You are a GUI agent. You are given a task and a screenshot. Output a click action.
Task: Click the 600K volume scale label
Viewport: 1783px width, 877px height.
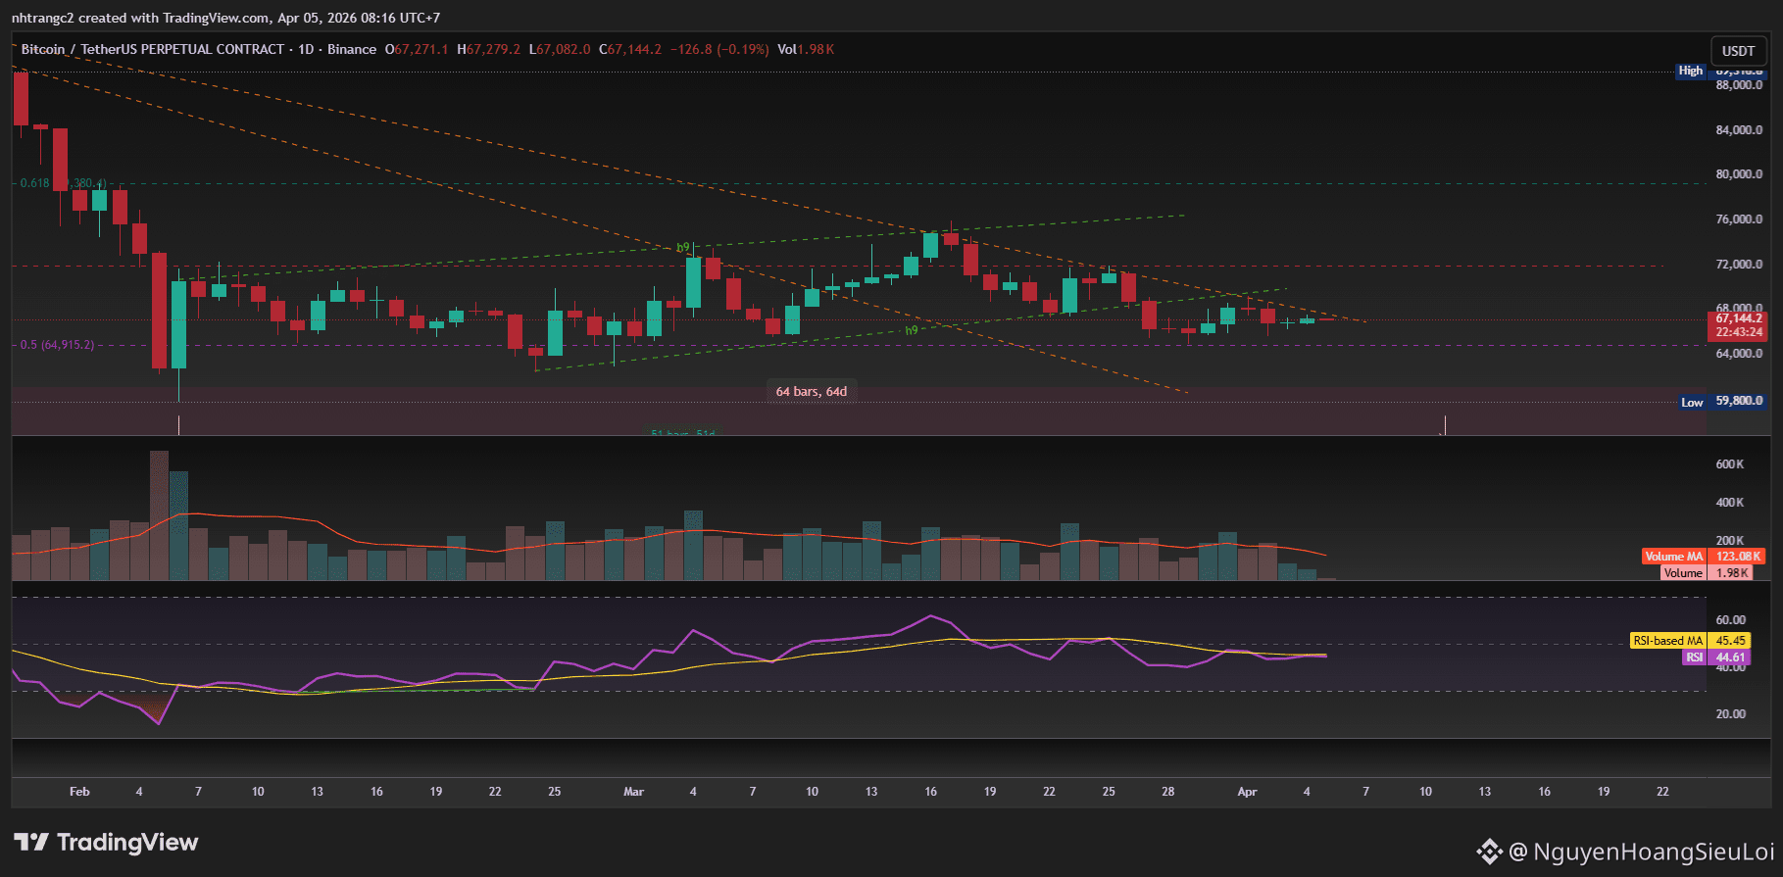[1730, 464]
